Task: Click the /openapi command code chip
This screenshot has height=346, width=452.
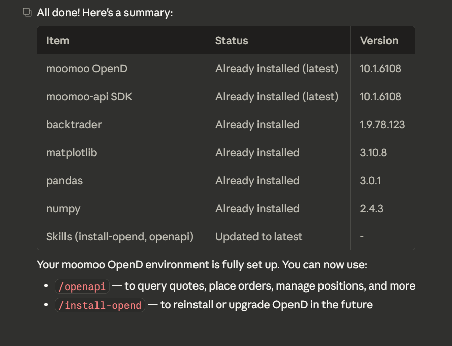Action: tap(82, 286)
